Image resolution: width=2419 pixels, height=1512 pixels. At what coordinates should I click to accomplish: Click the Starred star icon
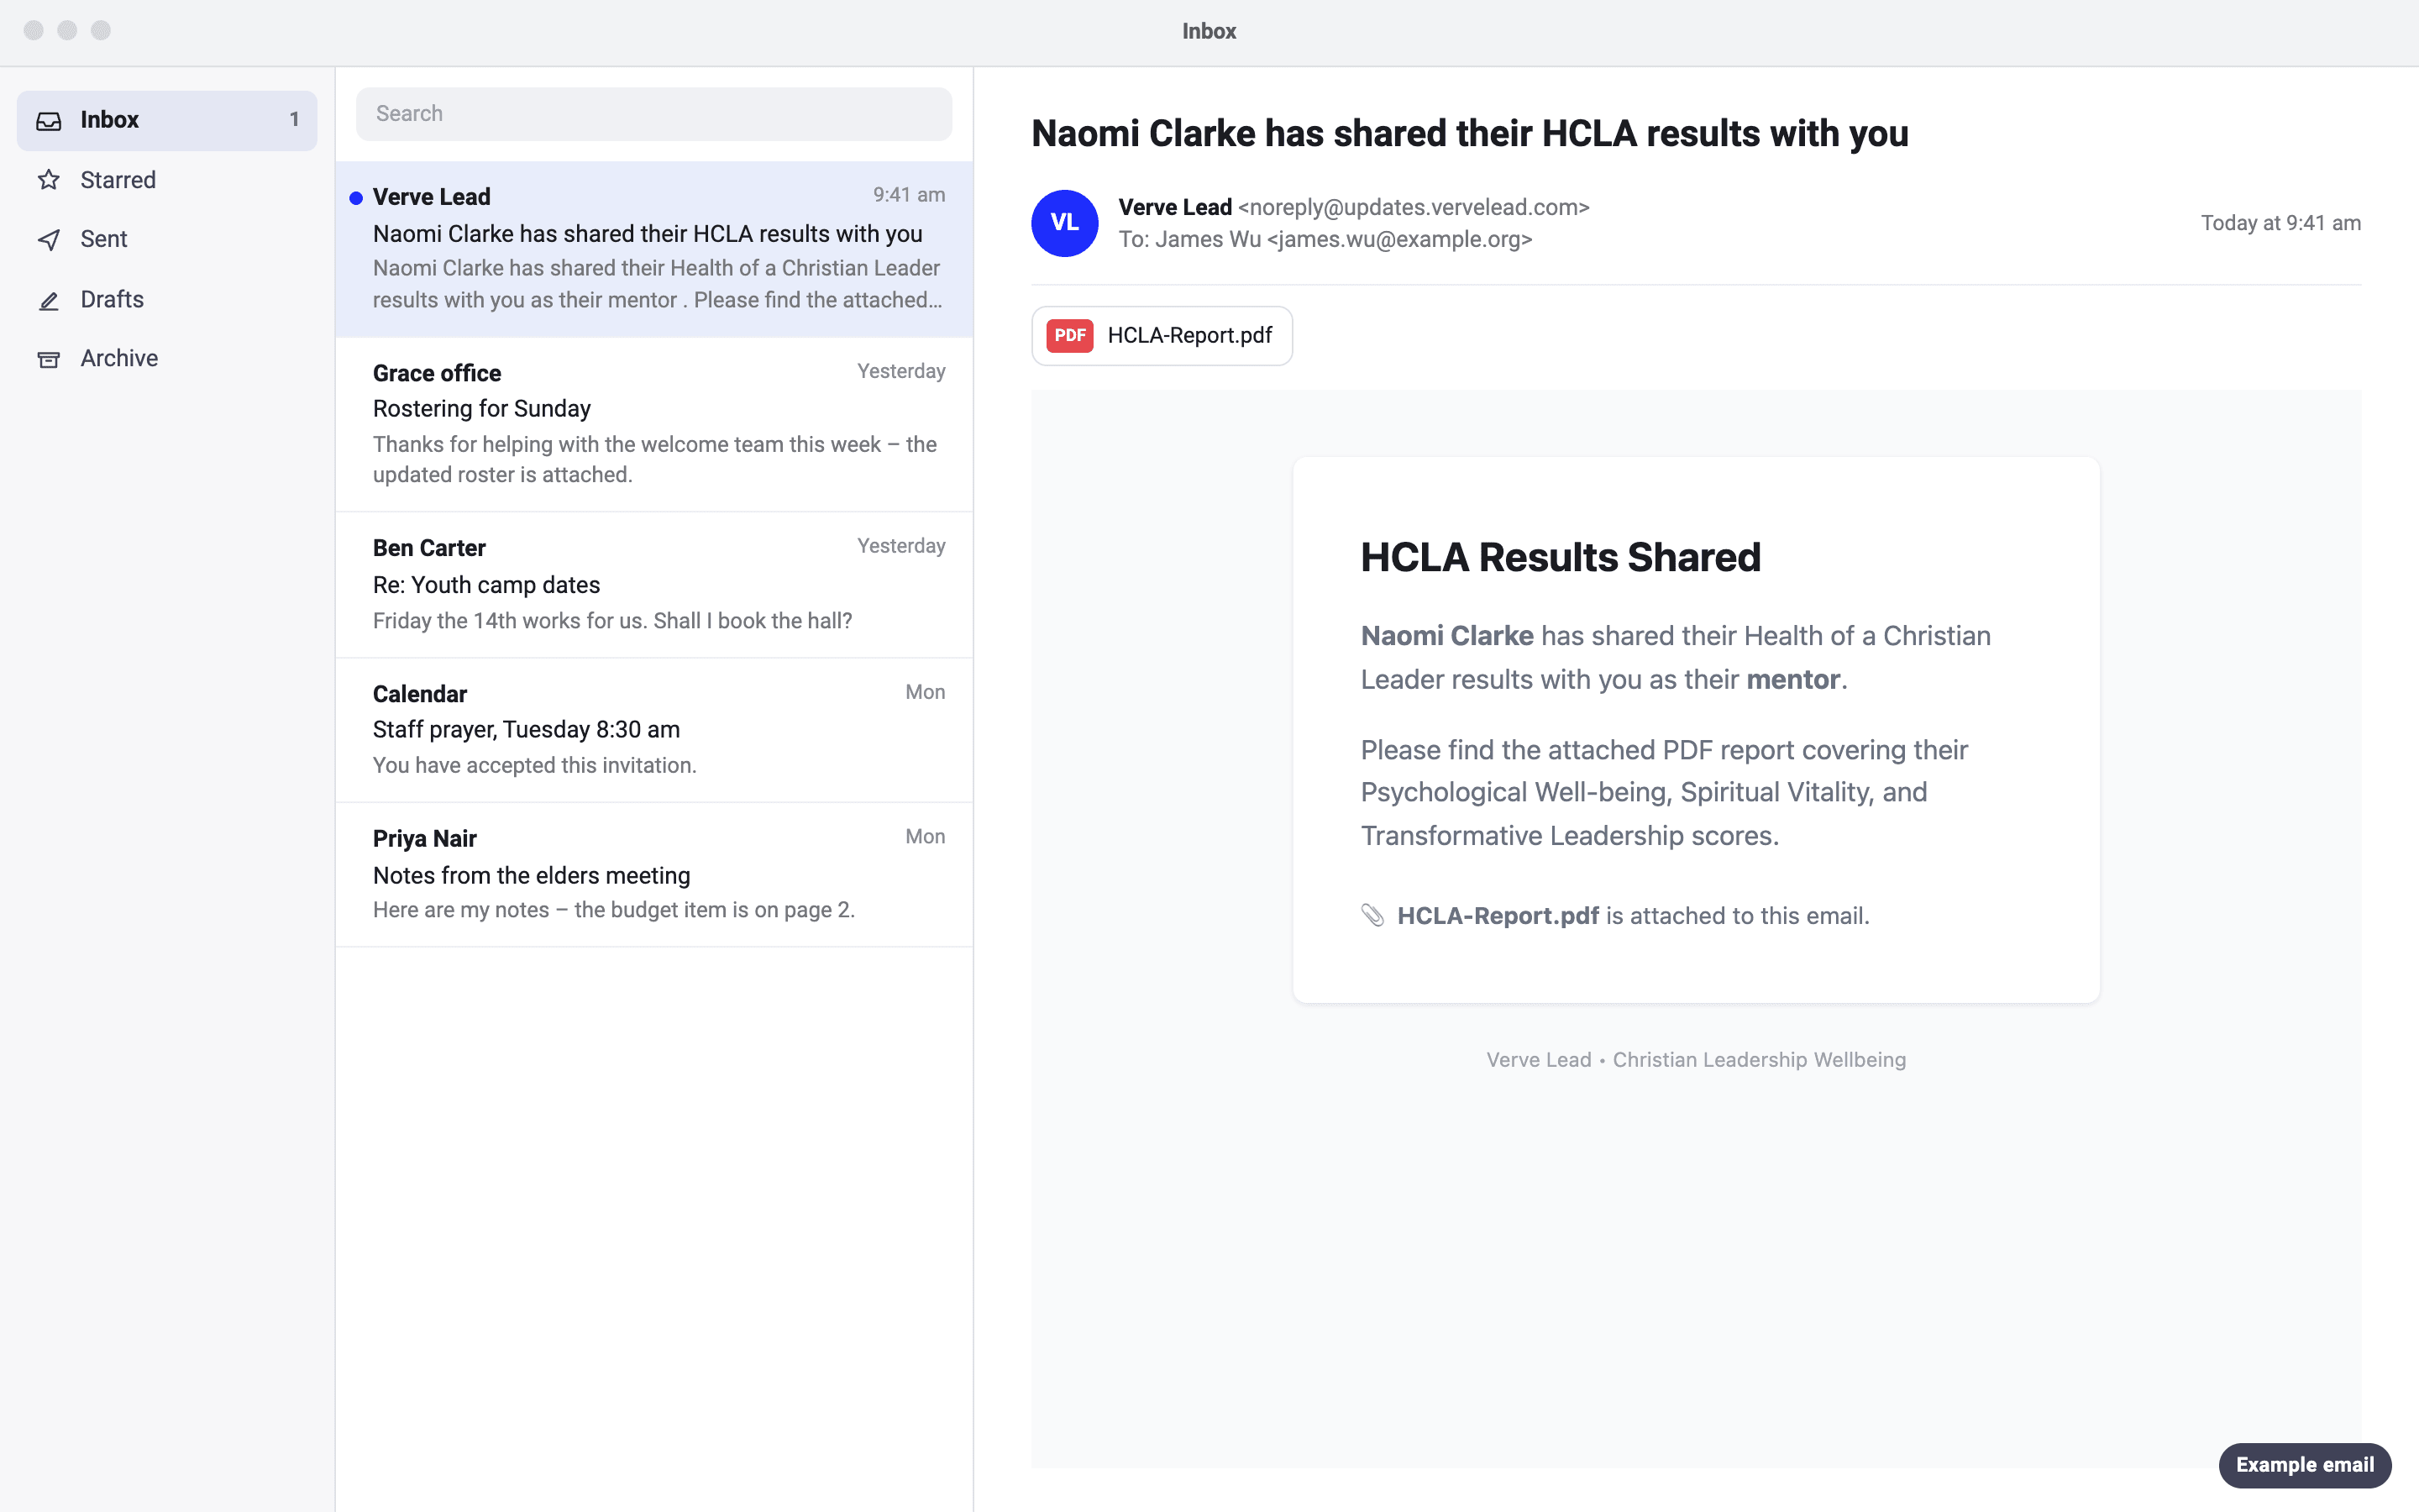49,180
